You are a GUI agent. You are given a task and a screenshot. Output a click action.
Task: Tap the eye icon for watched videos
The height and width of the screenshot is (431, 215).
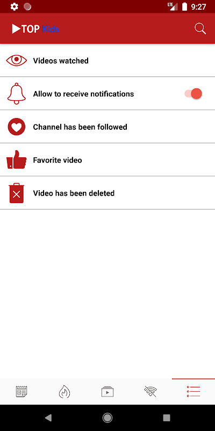point(17,60)
